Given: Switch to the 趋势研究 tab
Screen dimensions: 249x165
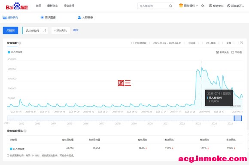Looking at the screenshot, I should 10,18.
